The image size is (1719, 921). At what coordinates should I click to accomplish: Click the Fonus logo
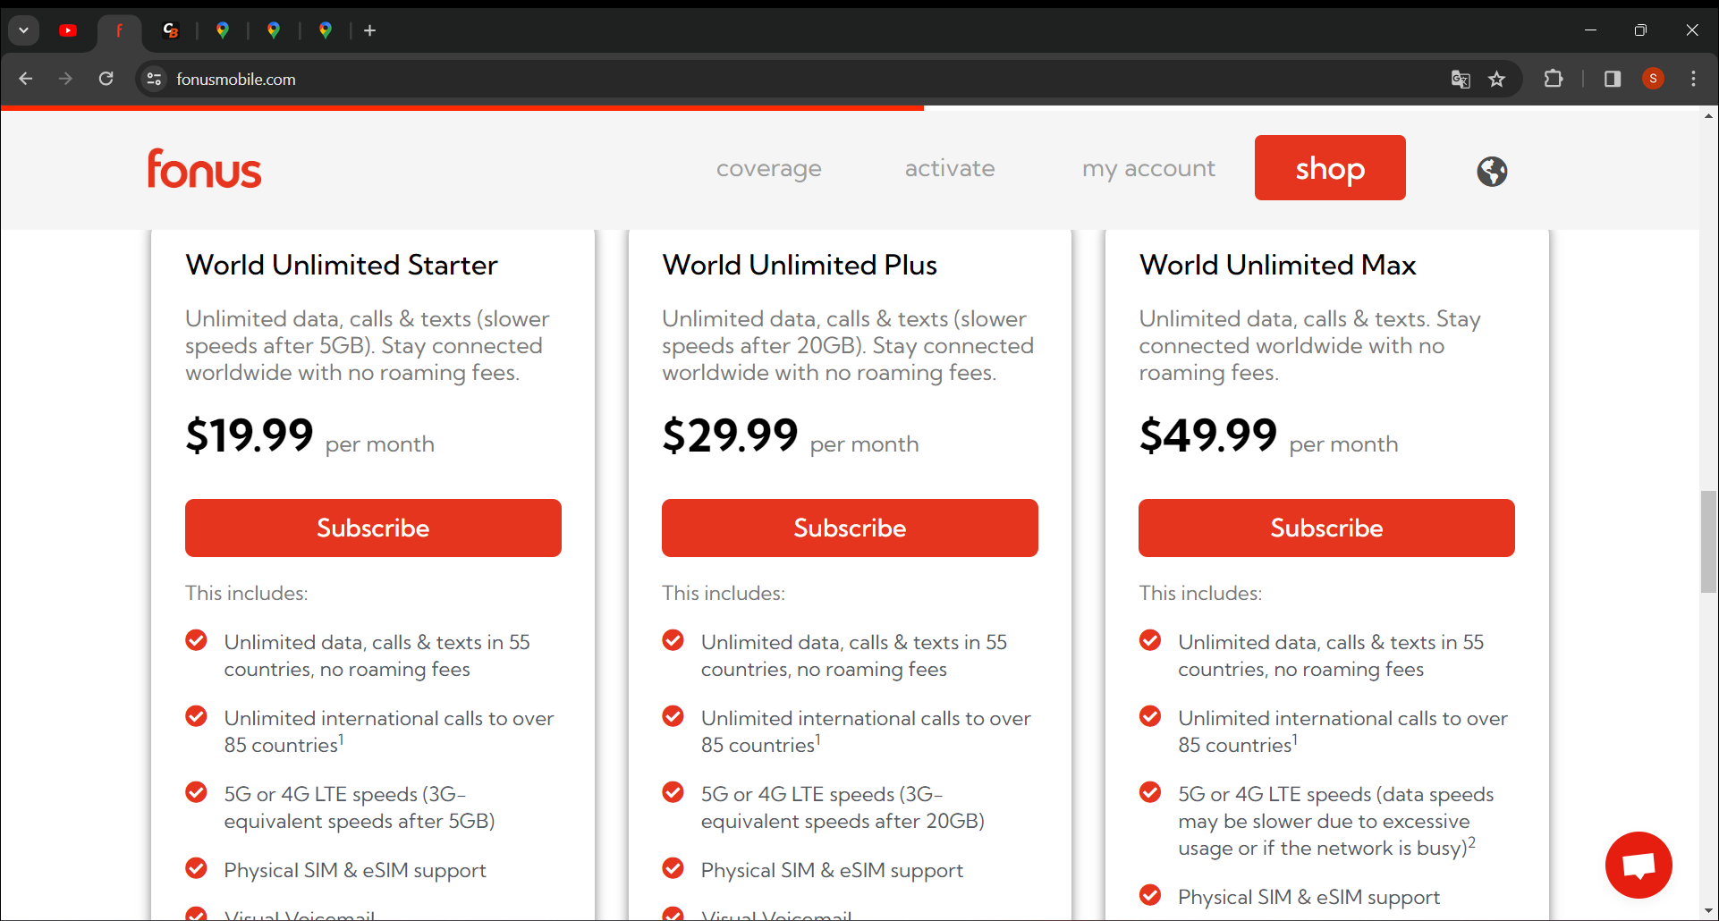(x=205, y=169)
